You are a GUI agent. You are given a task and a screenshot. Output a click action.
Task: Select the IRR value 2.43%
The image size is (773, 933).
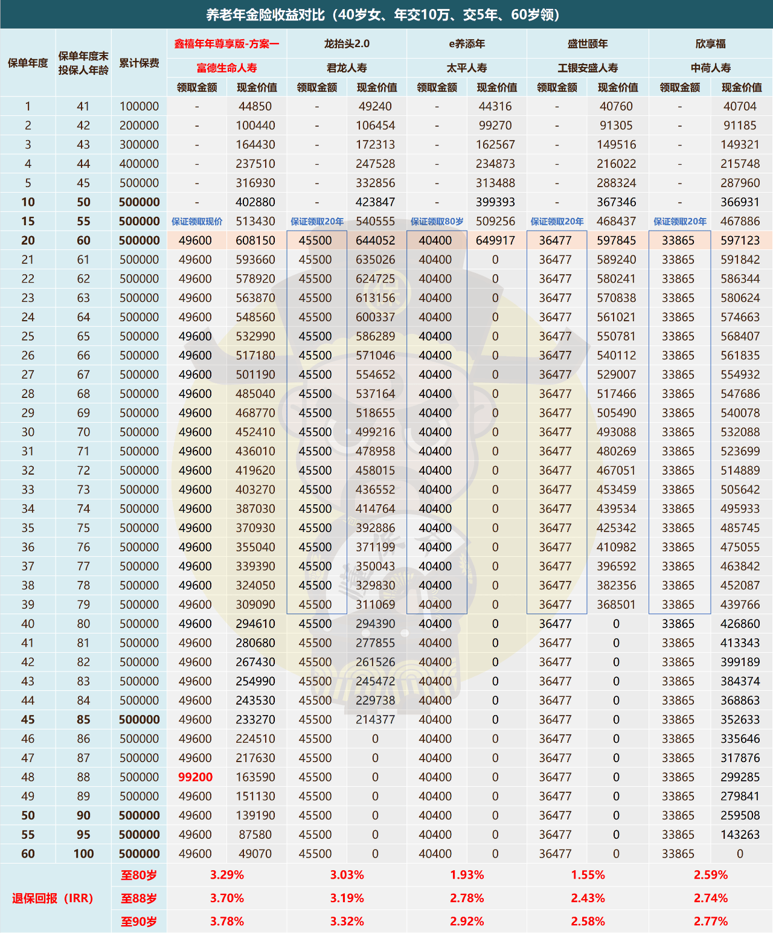[x=588, y=899]
